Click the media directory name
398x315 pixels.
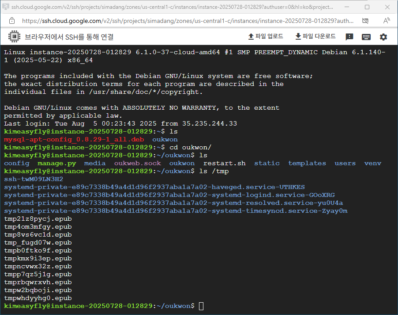click(x=95, y=163)
